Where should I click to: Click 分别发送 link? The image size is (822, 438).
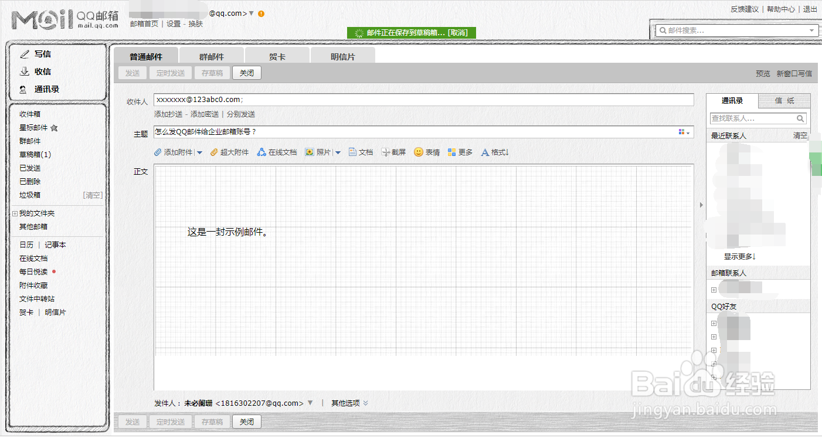(x=241, y=114)
